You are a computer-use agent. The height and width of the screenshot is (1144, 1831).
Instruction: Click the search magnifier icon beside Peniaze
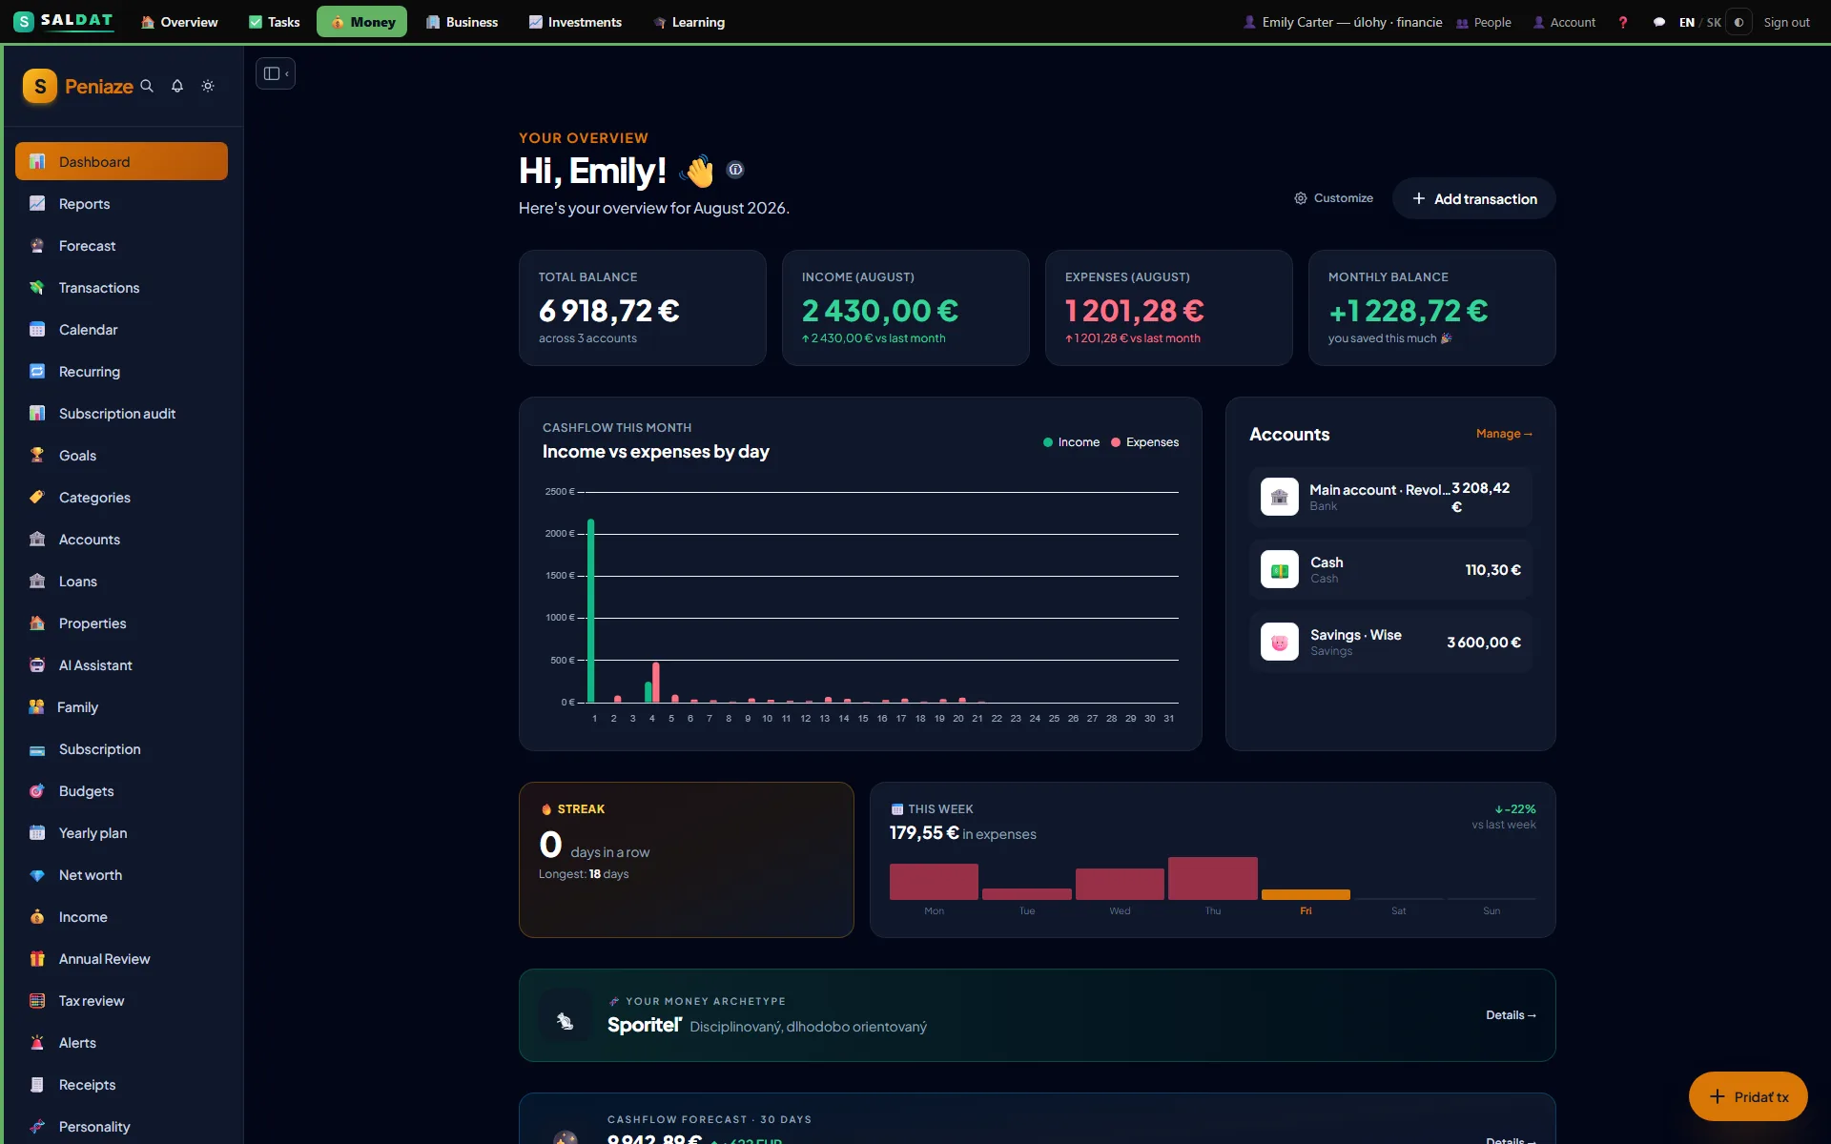[147, 86]
